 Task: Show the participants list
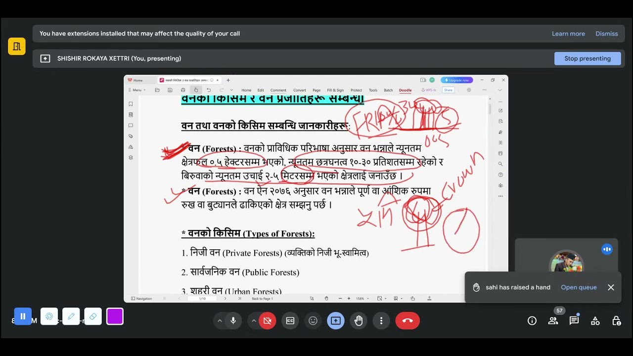coord(553,321)
